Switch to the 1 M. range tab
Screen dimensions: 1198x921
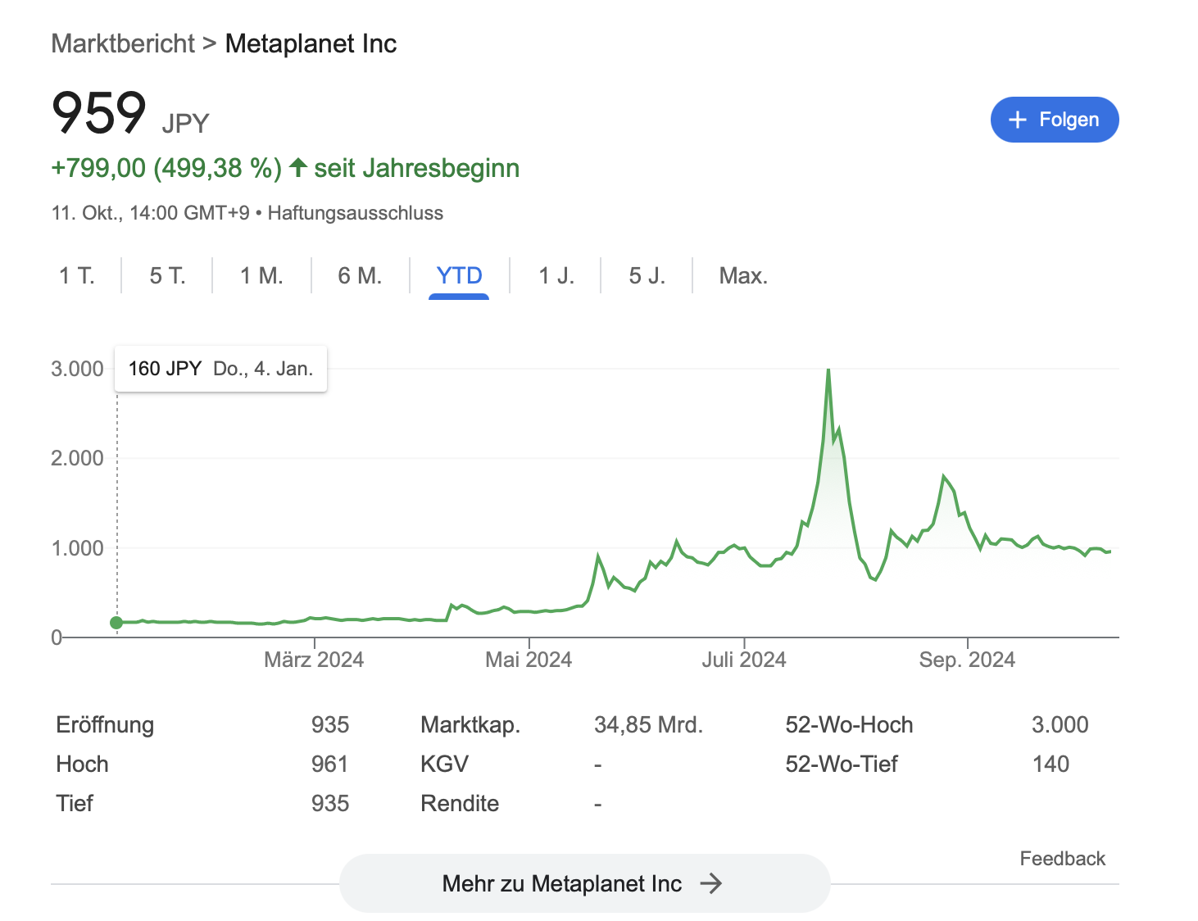261,276
